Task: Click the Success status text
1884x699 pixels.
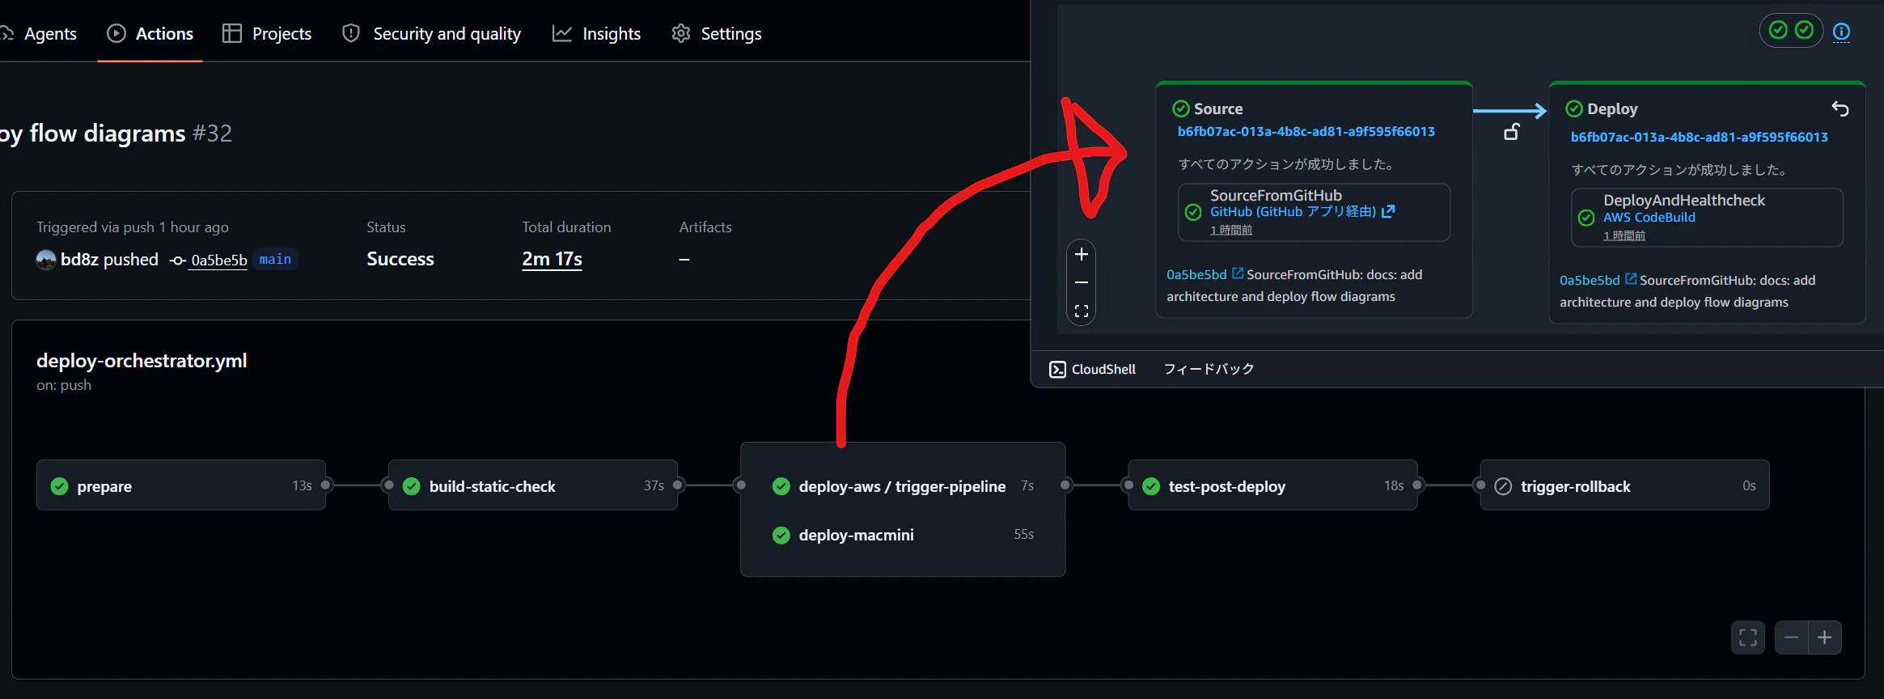Action: [x=400, y=259]
